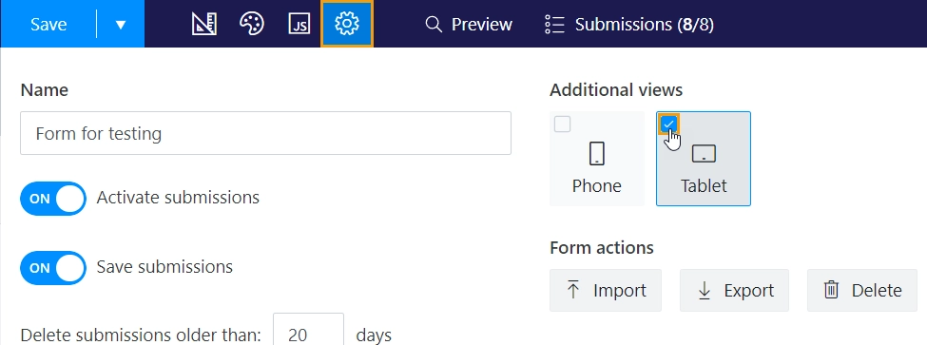Open the JS script editor icon
The height and width of the screenshot is (345, 927).
(x=299, y=24)
